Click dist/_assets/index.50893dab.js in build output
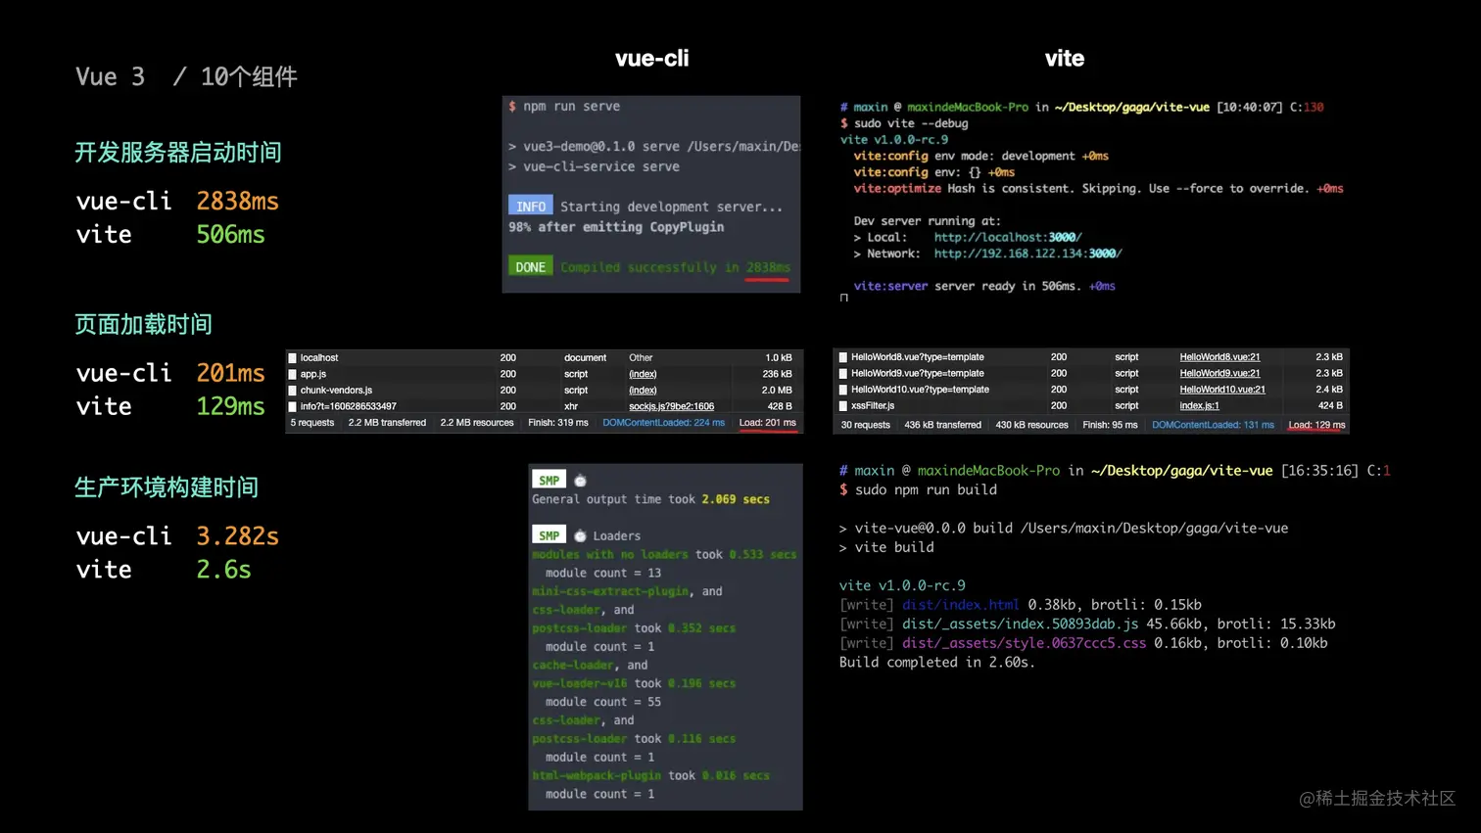Image resolution: width=1481 pixels, height=833 pixels. tap(1020, 624)
